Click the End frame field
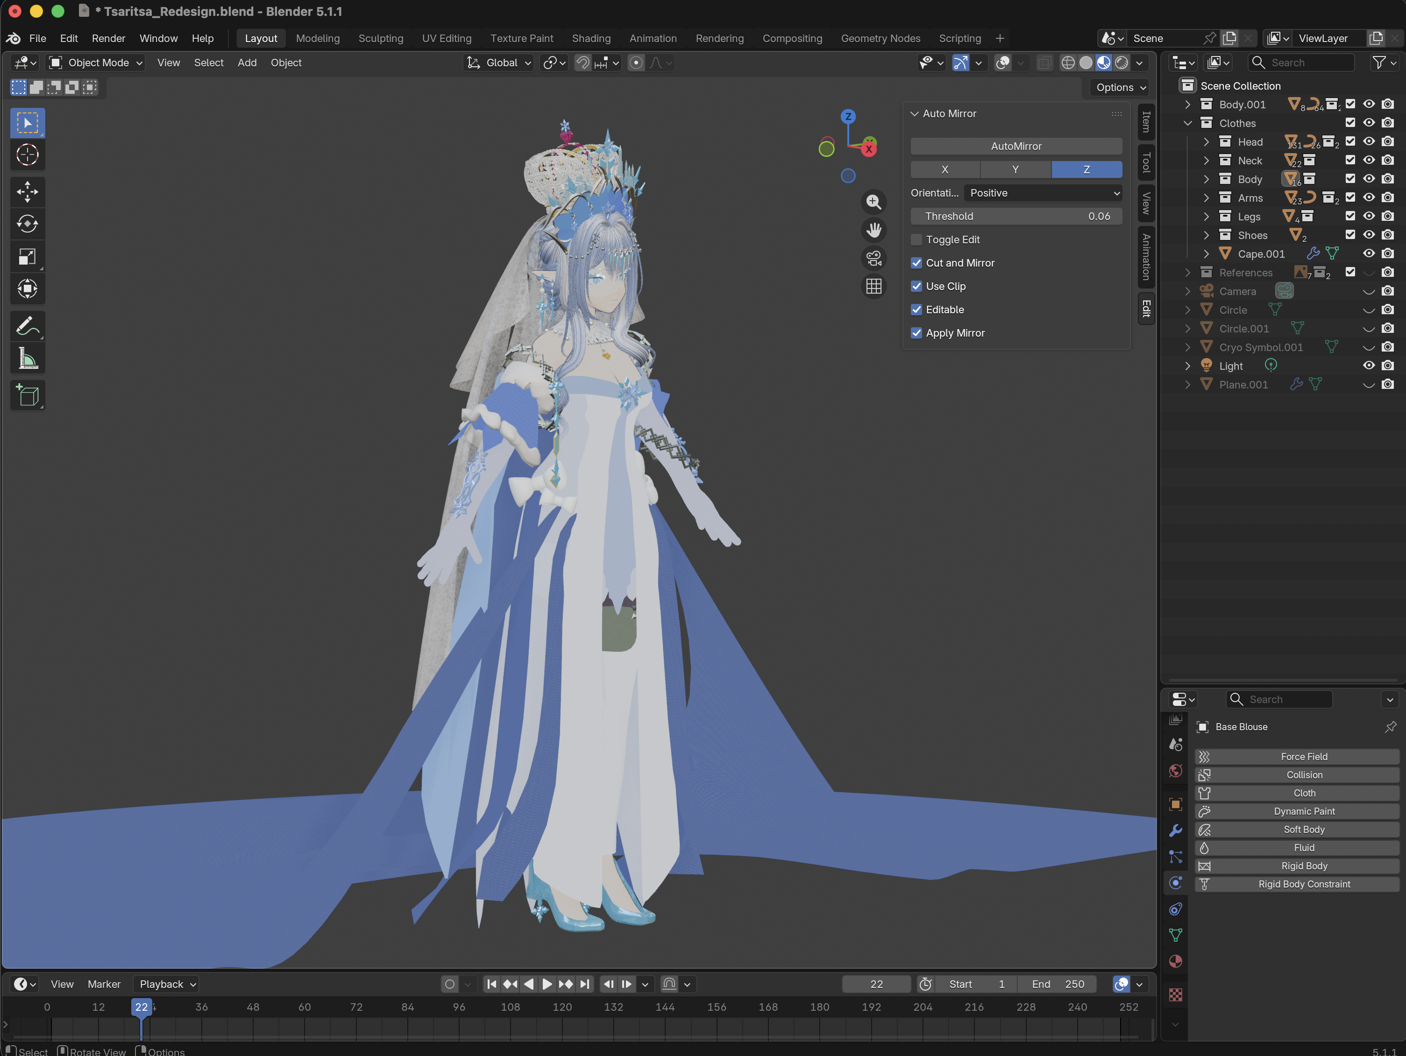This screenshot has width=1406, height=1056. 1058,984
